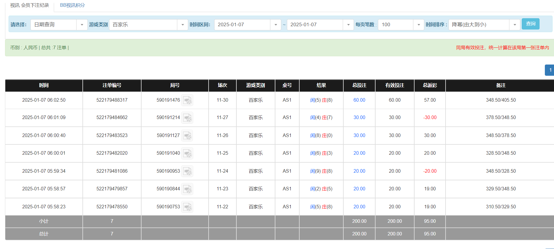Open the 百家乐 game category dropdown
Viewport: 554px width, 249px height.
[182, 25]
